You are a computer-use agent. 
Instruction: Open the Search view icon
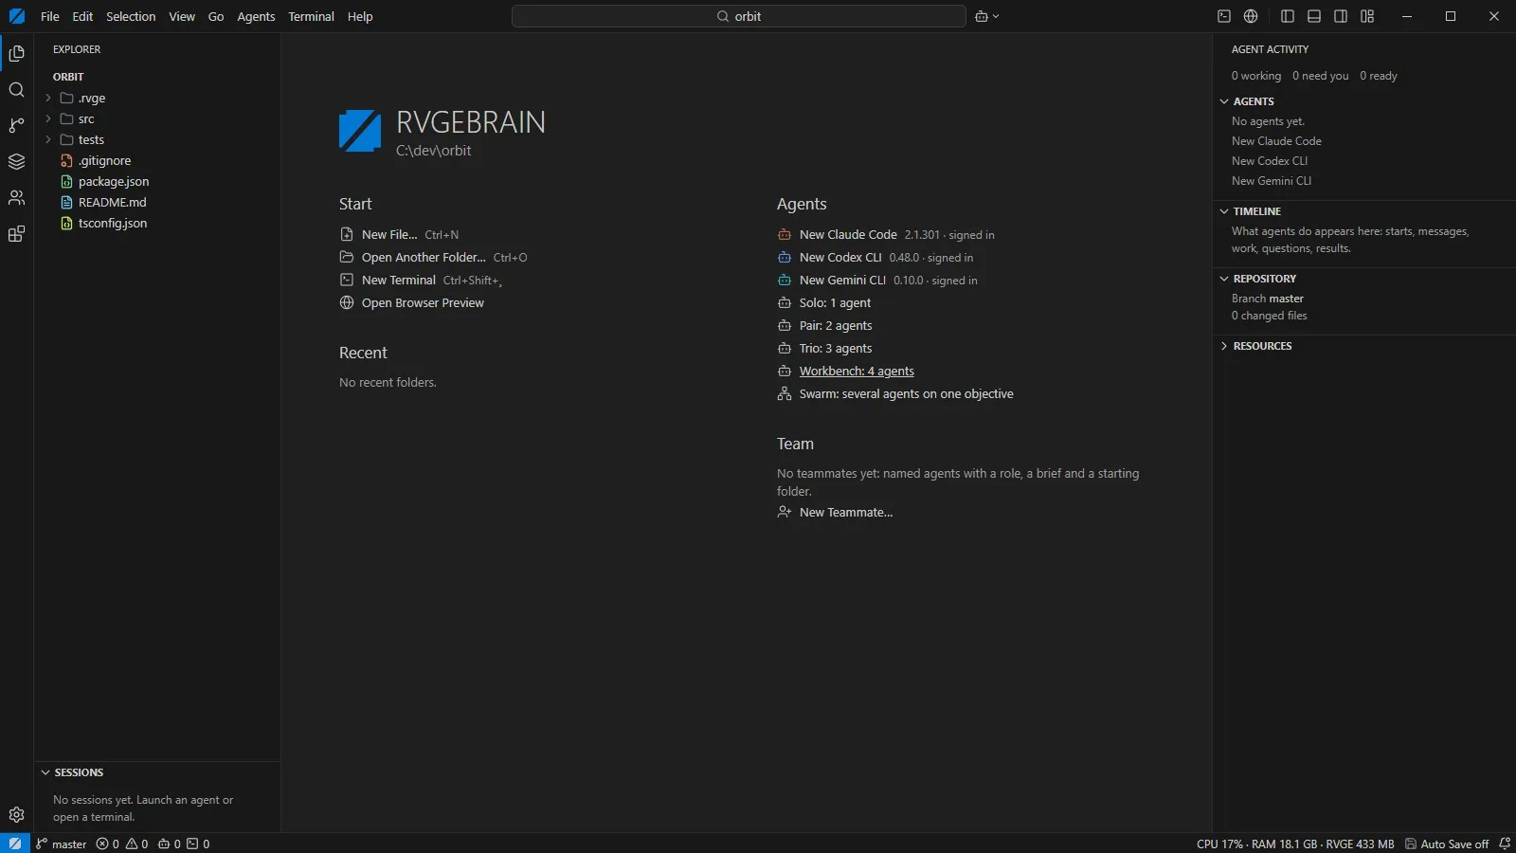[16, 90]
